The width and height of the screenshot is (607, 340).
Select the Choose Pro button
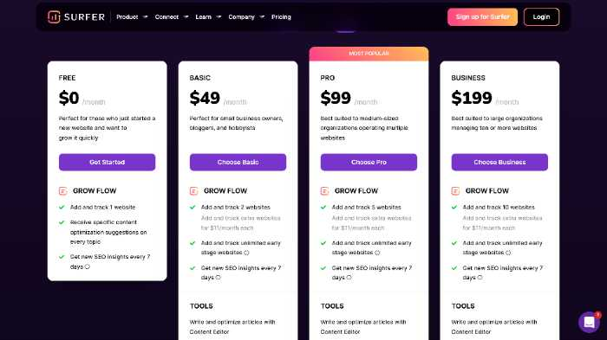[x=369, y=163]
